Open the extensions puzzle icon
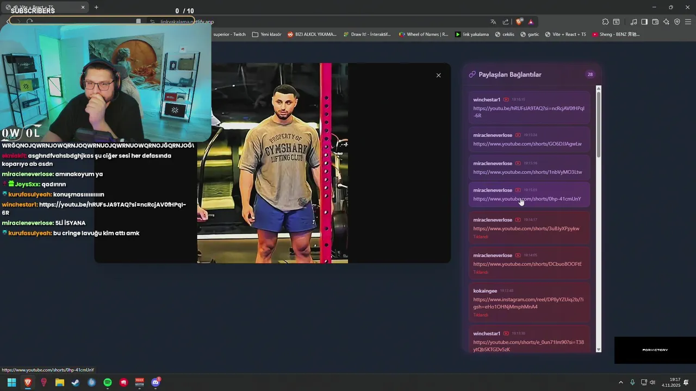The image size is (696, 391). [605, 22]
